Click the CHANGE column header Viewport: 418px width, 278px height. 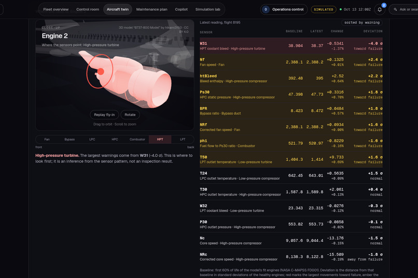click(337, 32)
